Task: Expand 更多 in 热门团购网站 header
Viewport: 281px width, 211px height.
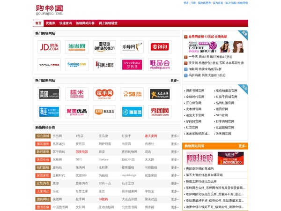Action: [174, 81]
